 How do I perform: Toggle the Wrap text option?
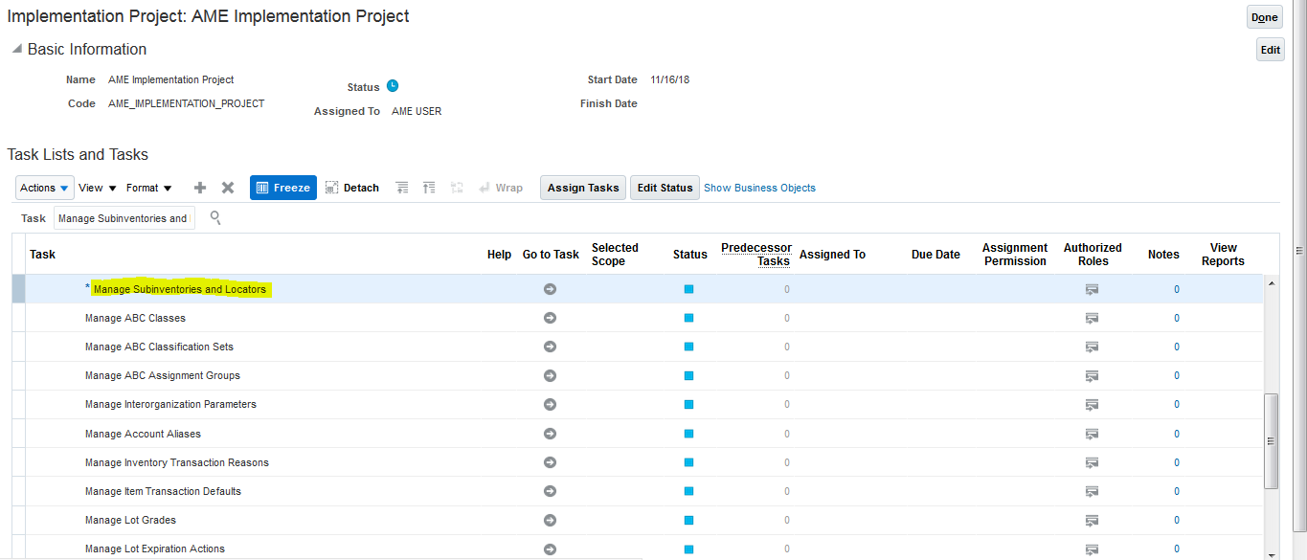(501, 188)
